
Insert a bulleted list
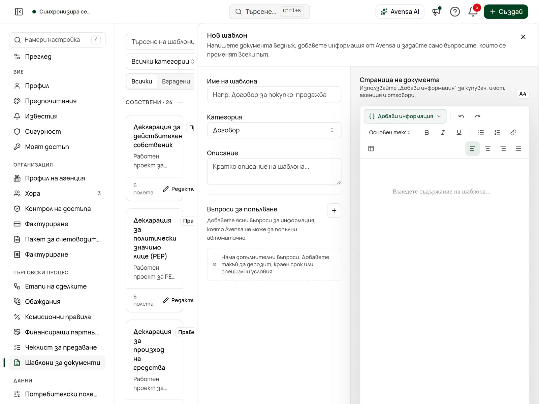[481, 132]
